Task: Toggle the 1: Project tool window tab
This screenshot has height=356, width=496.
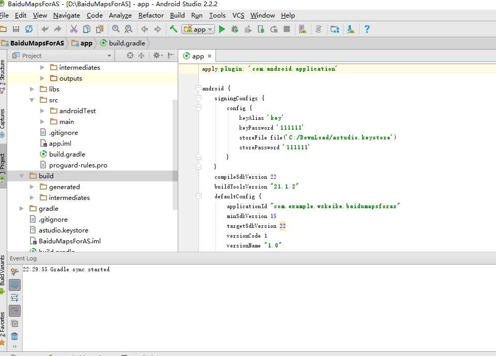Action: point(3,166)
